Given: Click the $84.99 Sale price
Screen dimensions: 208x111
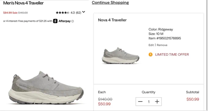Looking at the screenshot, I should (10, 13).
